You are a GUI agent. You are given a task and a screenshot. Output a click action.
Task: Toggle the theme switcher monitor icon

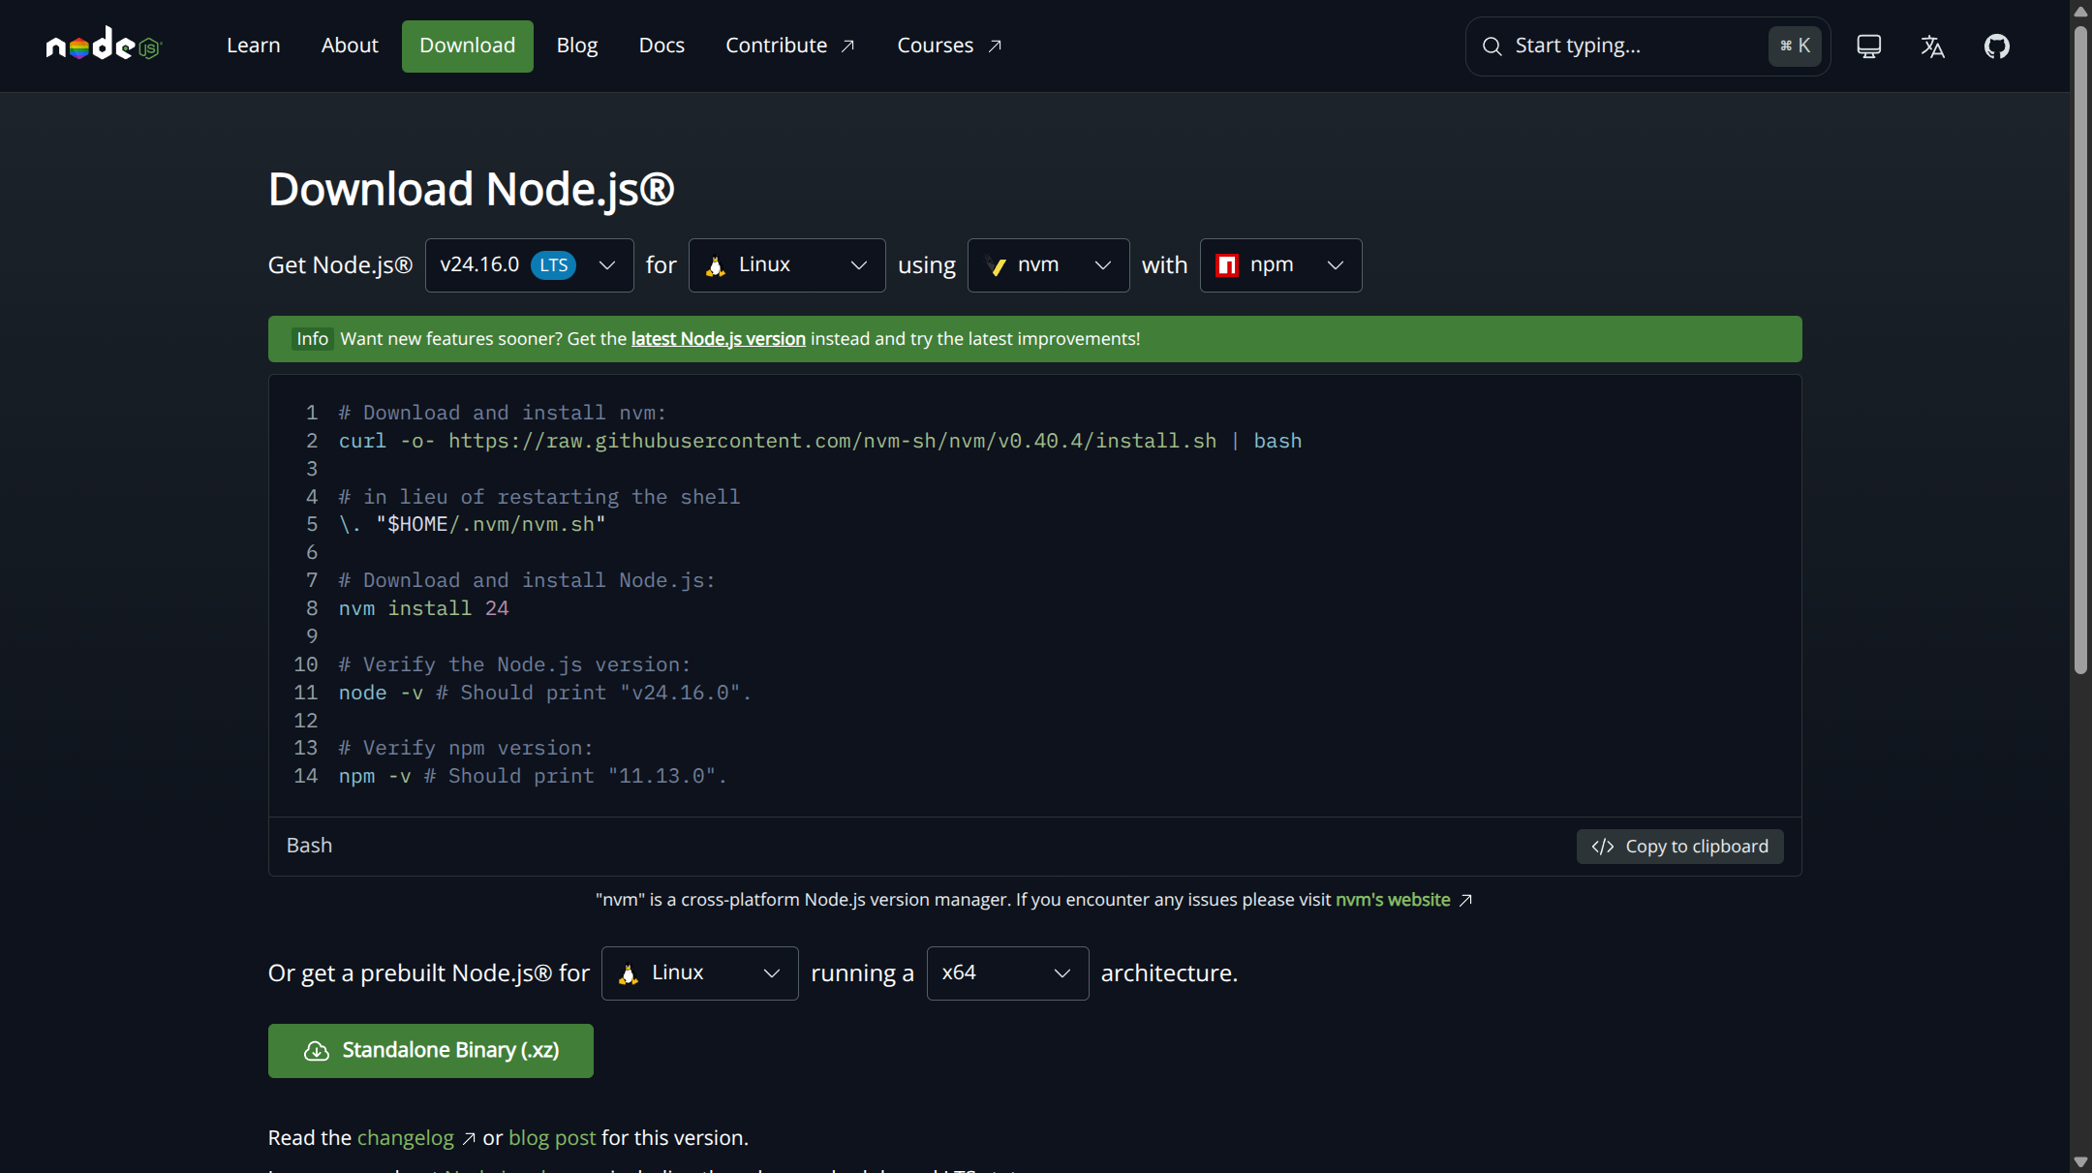1868,46
